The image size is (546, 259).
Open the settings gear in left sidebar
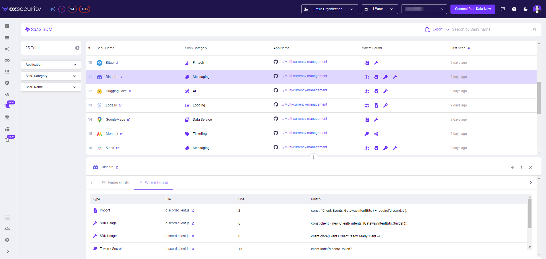(x=7, y=240)
